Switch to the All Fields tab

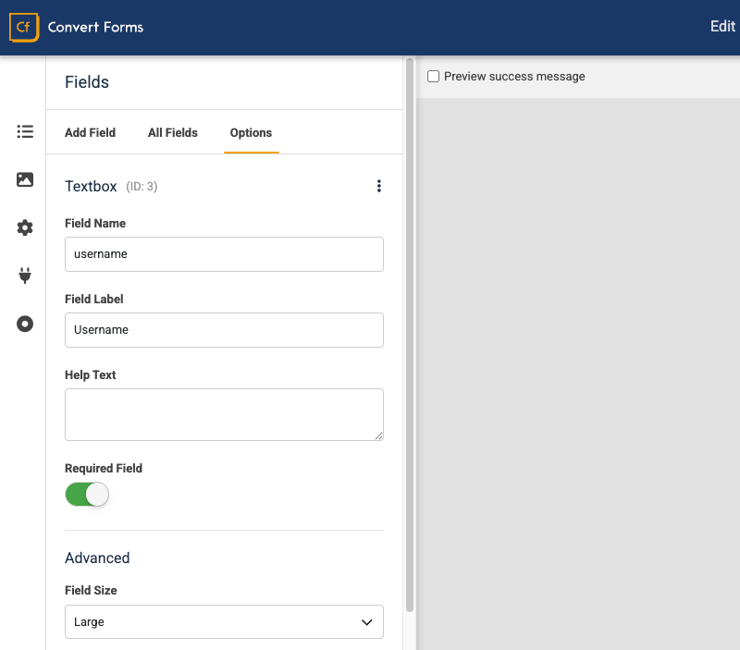click(173, 132)
